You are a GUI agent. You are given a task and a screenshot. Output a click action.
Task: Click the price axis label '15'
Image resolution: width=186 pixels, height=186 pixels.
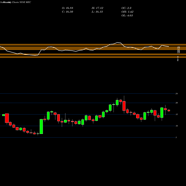tap(177, 114)
